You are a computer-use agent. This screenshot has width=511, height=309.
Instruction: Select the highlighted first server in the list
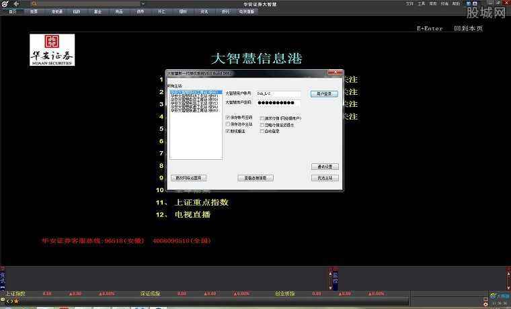tap(196, 93)
